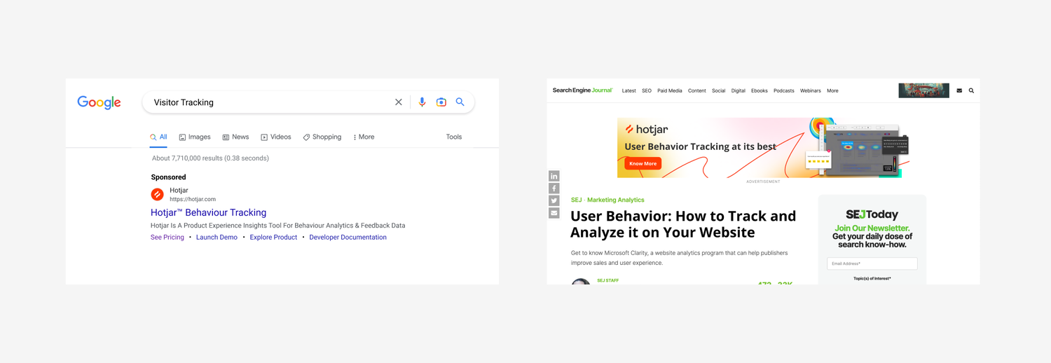
Task: Open the Marketing Analytics category link
Action: 616,200
